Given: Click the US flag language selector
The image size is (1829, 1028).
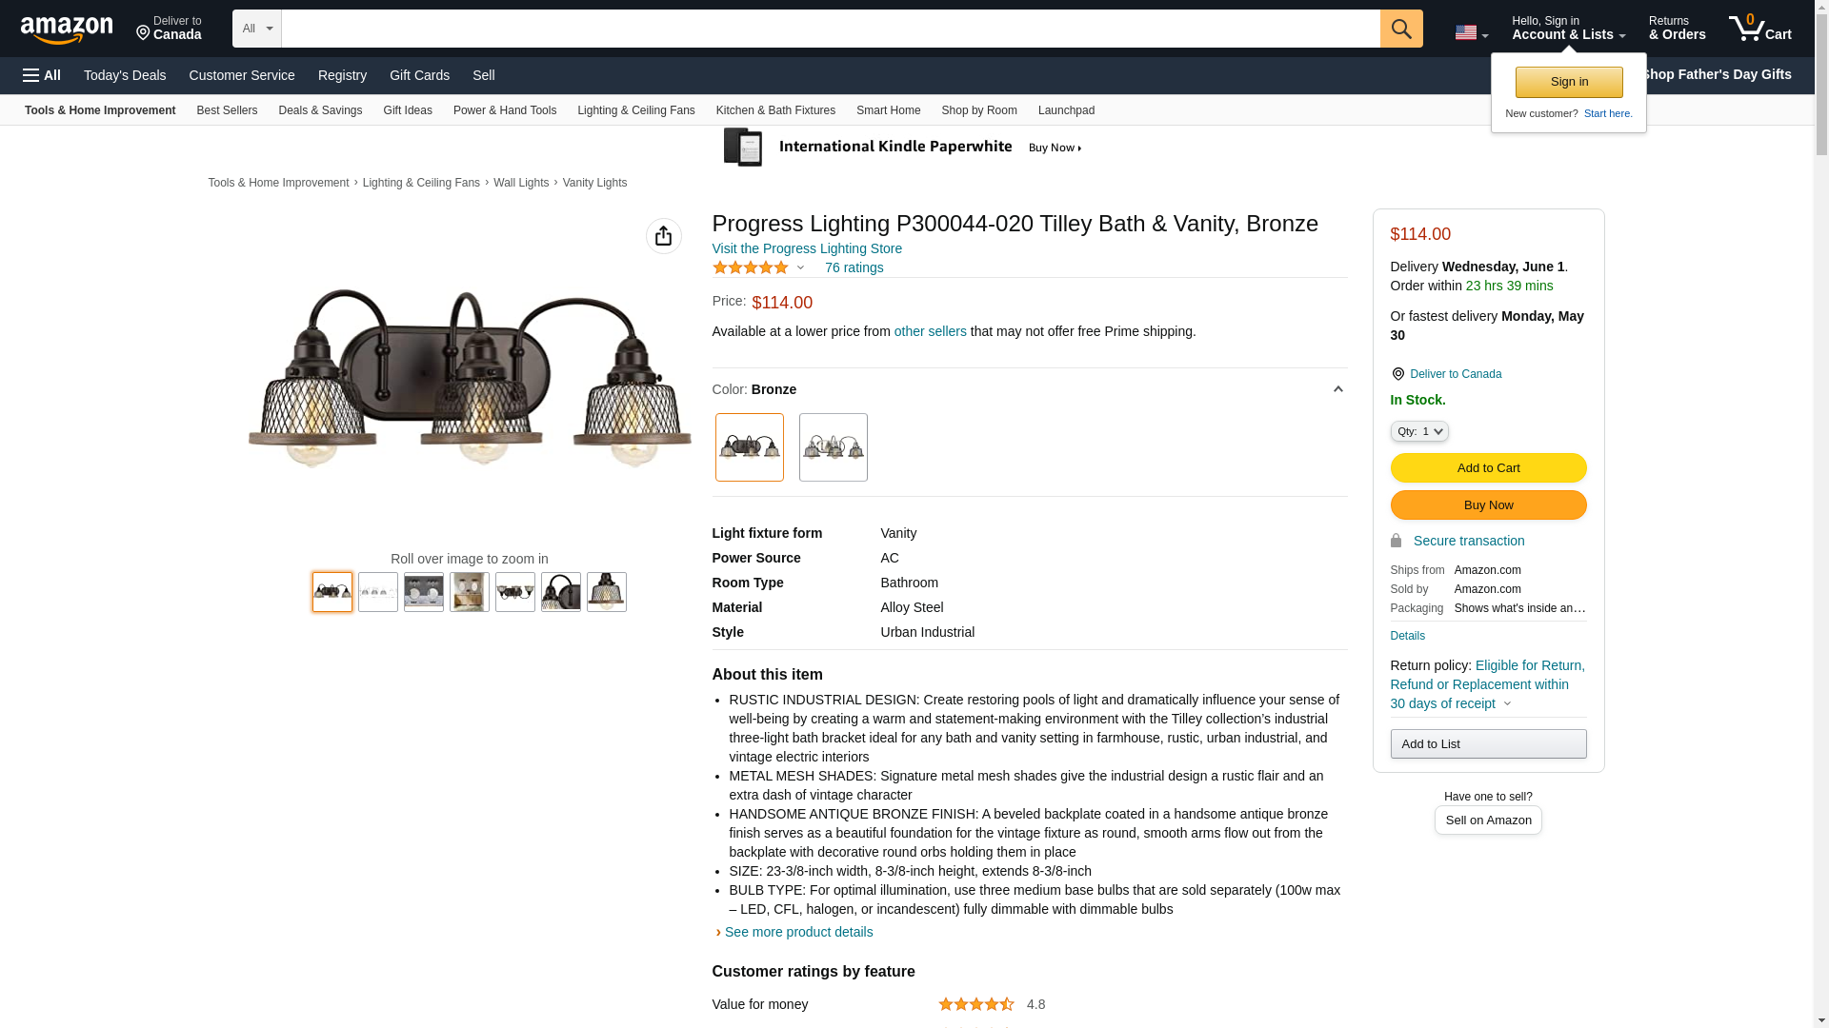Looking at the screenshot, I should [x=1471, y=32].
